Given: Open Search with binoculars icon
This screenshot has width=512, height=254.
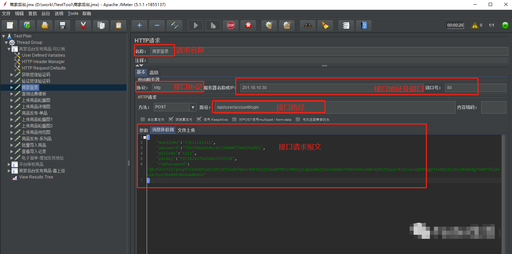Looking at the screenshot, I should 308,25.
